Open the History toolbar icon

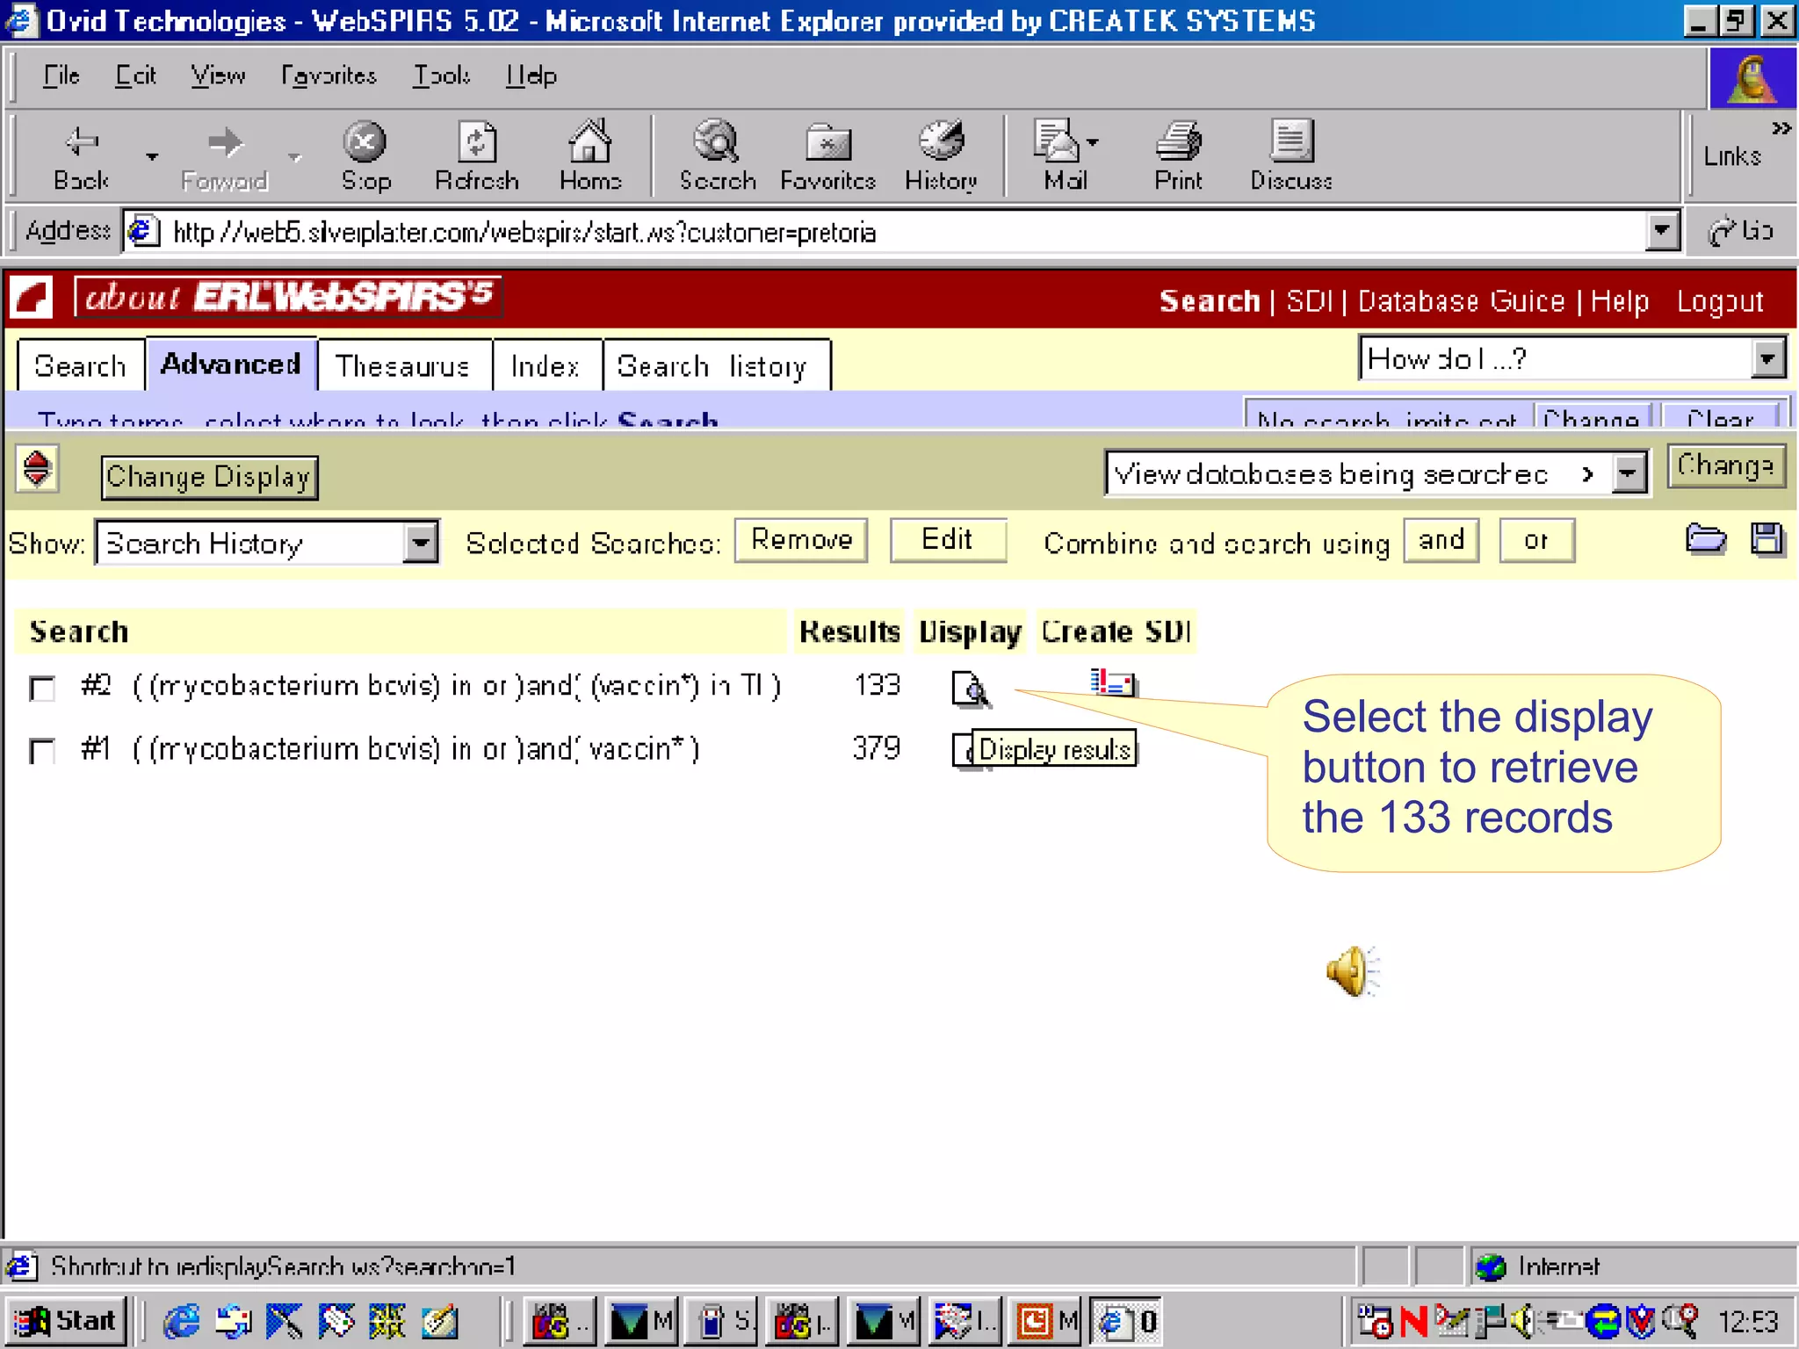point(941,156)
